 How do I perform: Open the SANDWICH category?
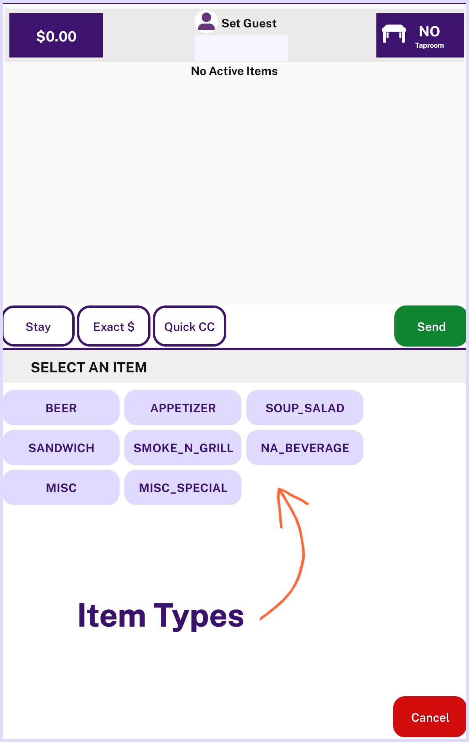pyautogui.click(x=61, y=447)
